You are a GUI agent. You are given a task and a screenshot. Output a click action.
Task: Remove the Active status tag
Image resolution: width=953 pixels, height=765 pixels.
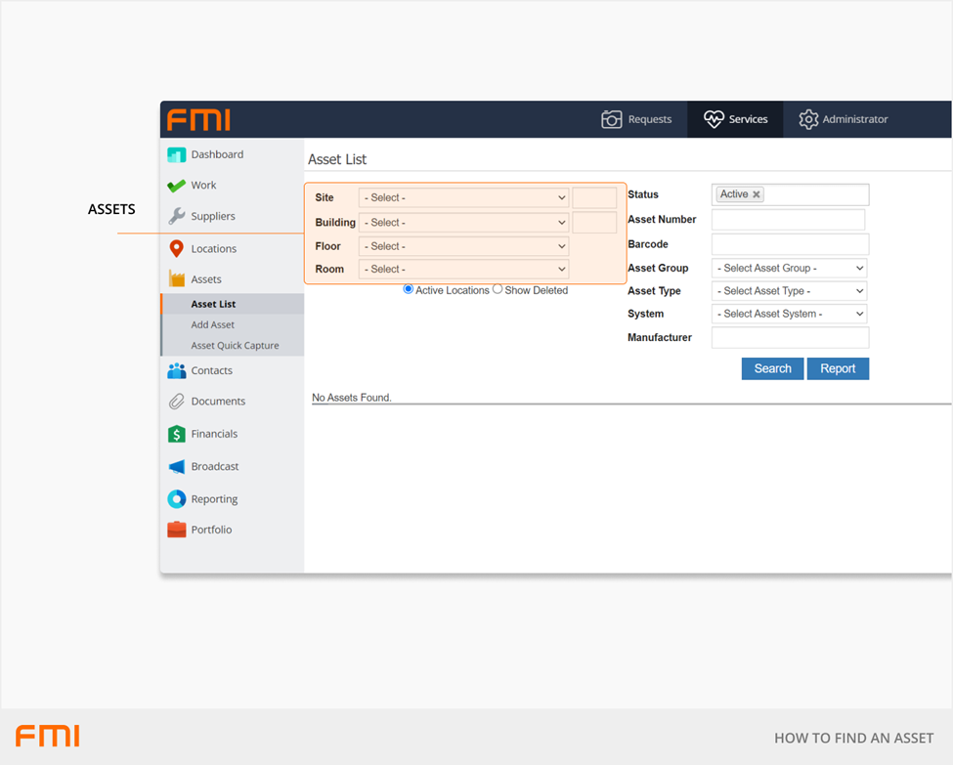point(757,194)
